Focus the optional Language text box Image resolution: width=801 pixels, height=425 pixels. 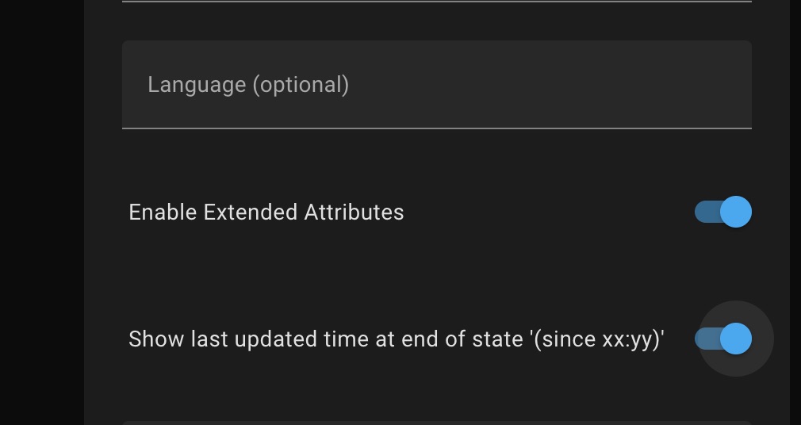[436, 85]
